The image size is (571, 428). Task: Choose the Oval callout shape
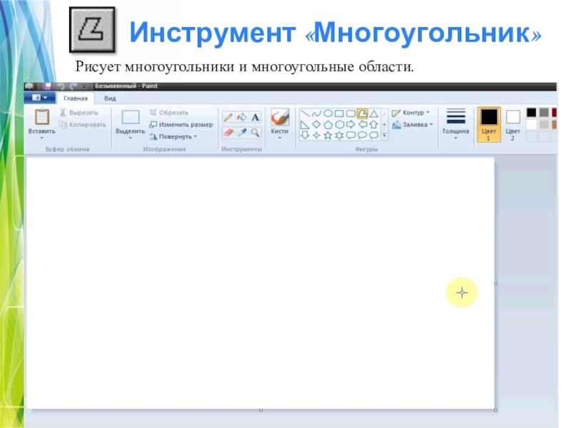(x=363, y=136)
